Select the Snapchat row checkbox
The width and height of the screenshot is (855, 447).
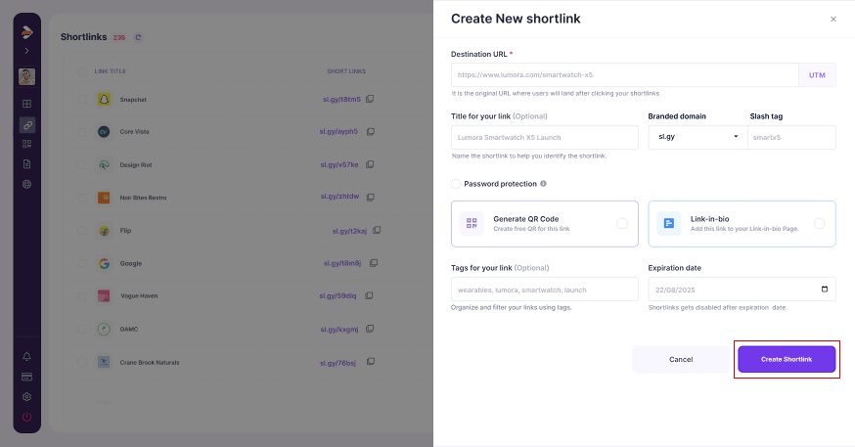82,99
